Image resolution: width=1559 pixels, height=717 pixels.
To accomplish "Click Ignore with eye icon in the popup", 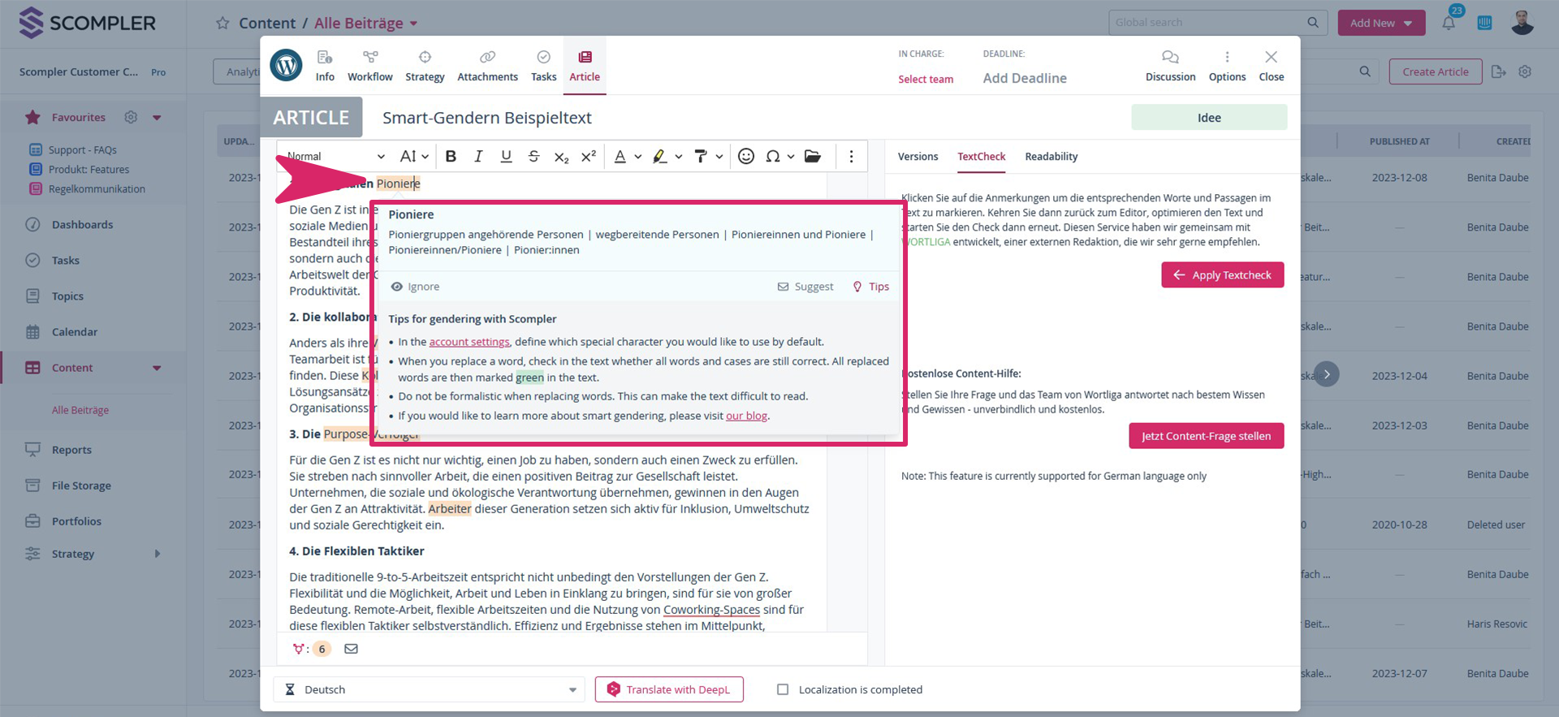I will coord(415,287).
